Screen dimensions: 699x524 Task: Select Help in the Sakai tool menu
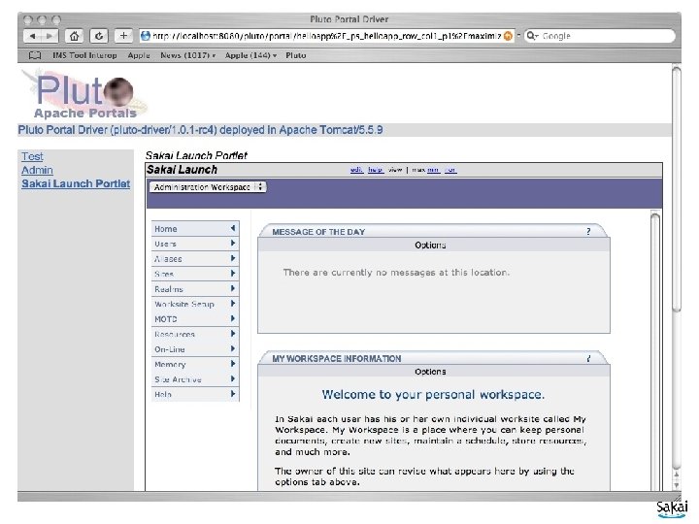[195, 394]
